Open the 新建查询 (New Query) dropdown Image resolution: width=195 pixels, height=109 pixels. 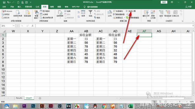coord(36,15)
